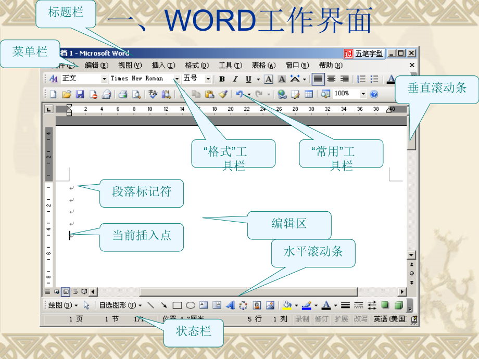Click the 五笔字型 input method indicator
The image size is (479, 359).
click(364, 54)
